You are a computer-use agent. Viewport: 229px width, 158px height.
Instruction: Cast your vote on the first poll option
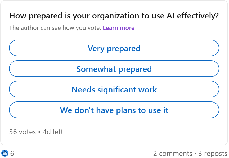pos(114,48)
